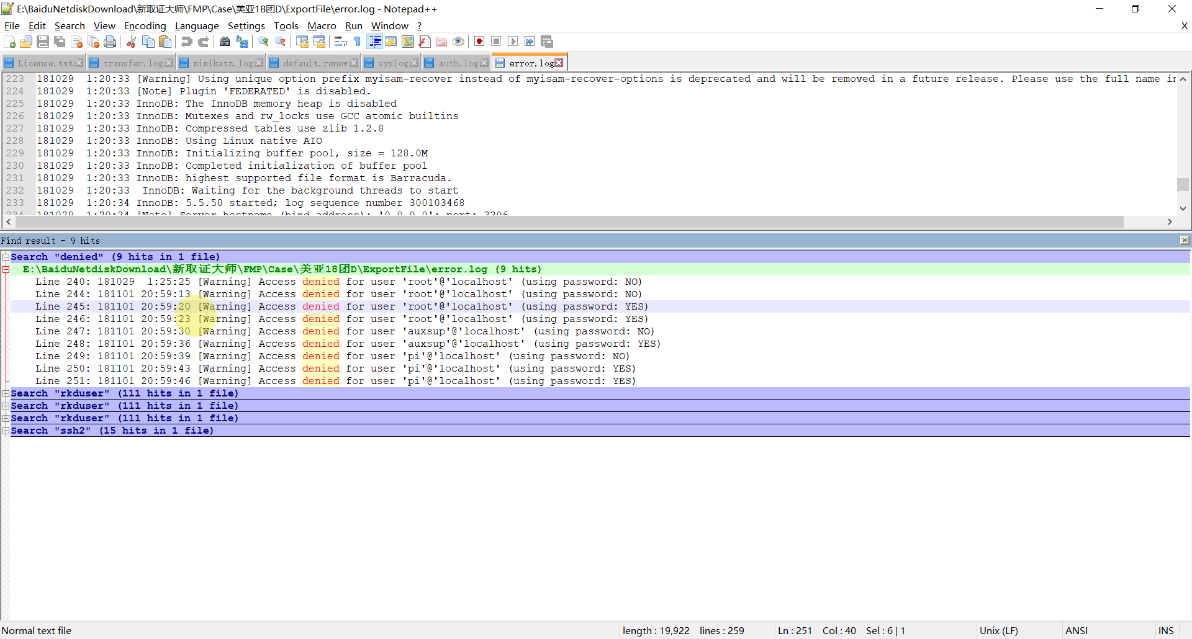Viewport: 1192px width, 639px height.
Task: Click the Open file toolbar icon
Action: 26,42
